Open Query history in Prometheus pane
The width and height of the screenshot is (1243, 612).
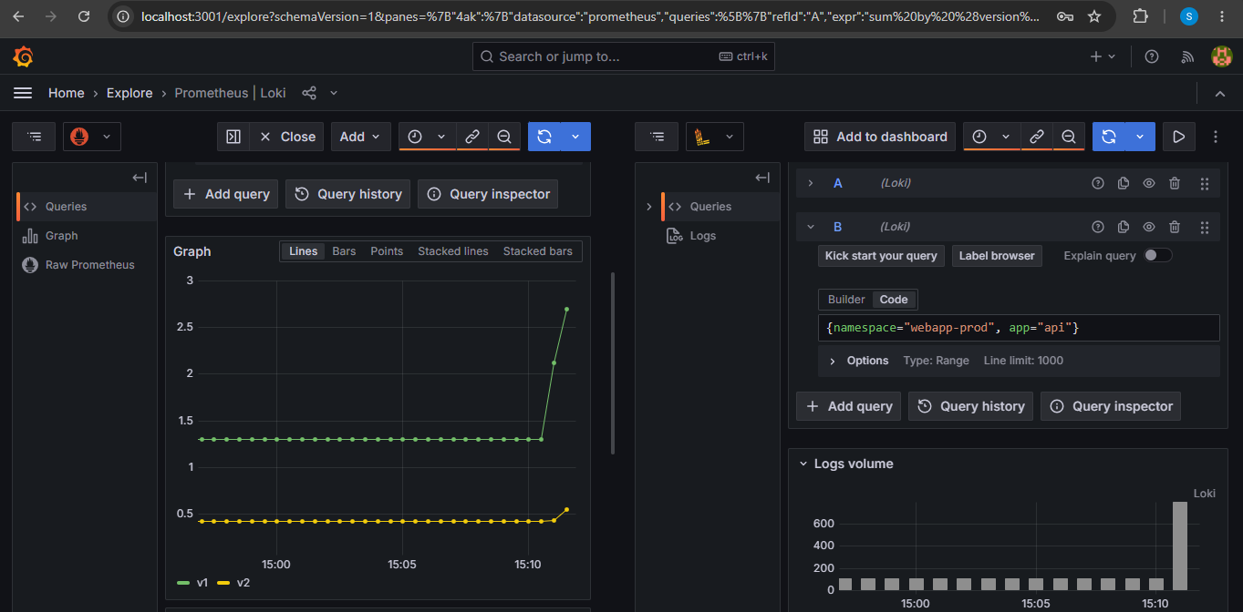(348, 194)
